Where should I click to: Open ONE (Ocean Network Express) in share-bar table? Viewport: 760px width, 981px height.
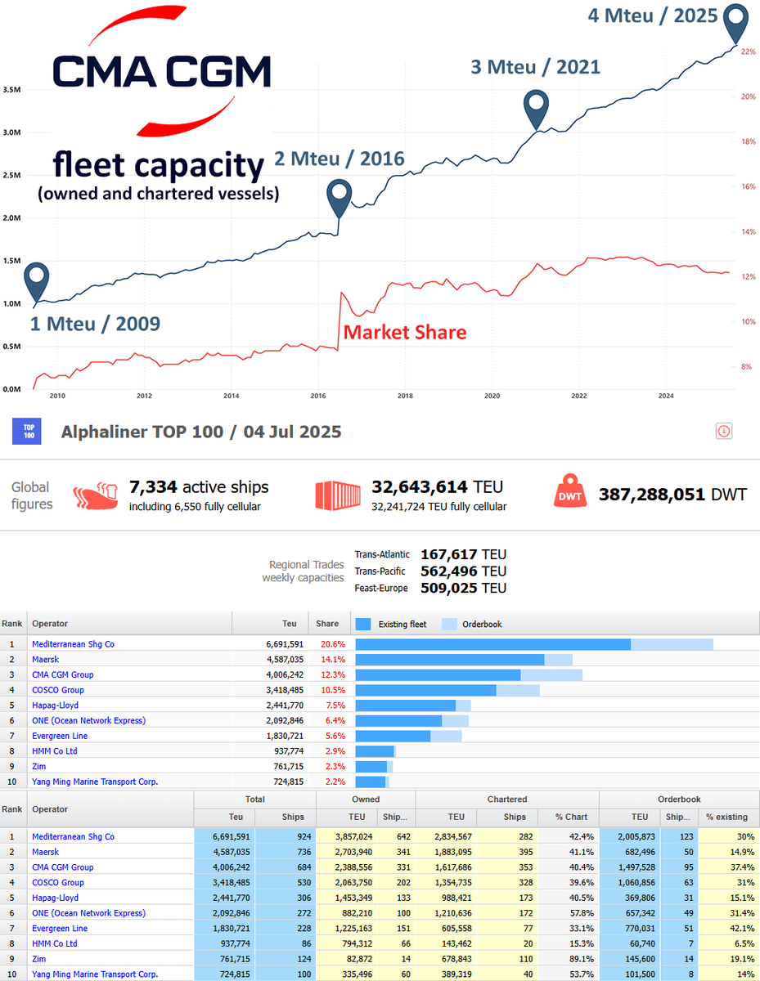(x=88, y=720)
